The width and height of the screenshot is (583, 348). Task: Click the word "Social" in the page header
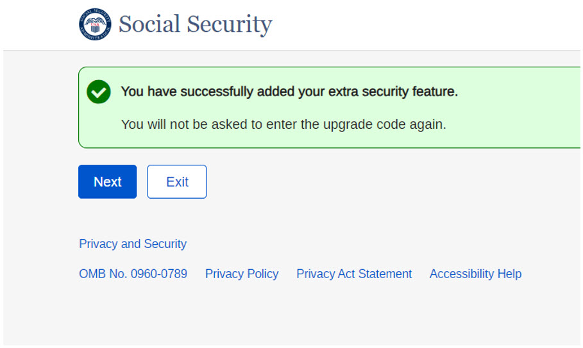[x=150, y=25]
